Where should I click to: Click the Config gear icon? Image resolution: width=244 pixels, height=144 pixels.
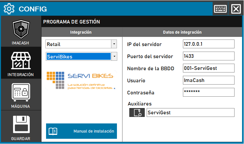(x=9, y=9)
